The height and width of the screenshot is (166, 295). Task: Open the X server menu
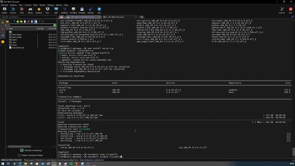click(28, 5)
